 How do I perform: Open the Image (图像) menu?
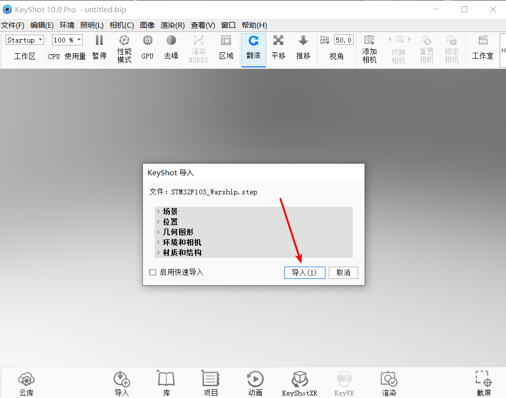[147, 25]
